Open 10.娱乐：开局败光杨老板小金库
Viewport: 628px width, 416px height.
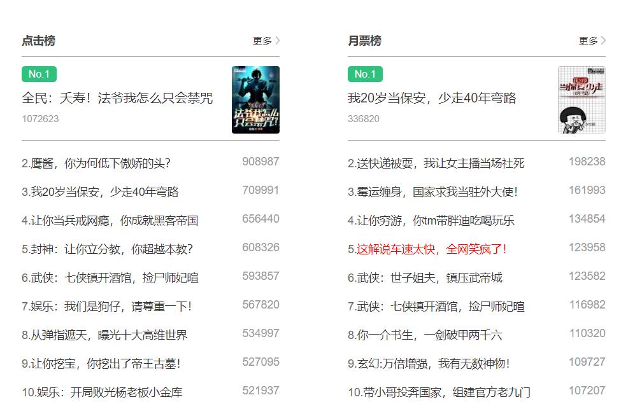click(x=102, y=392)
